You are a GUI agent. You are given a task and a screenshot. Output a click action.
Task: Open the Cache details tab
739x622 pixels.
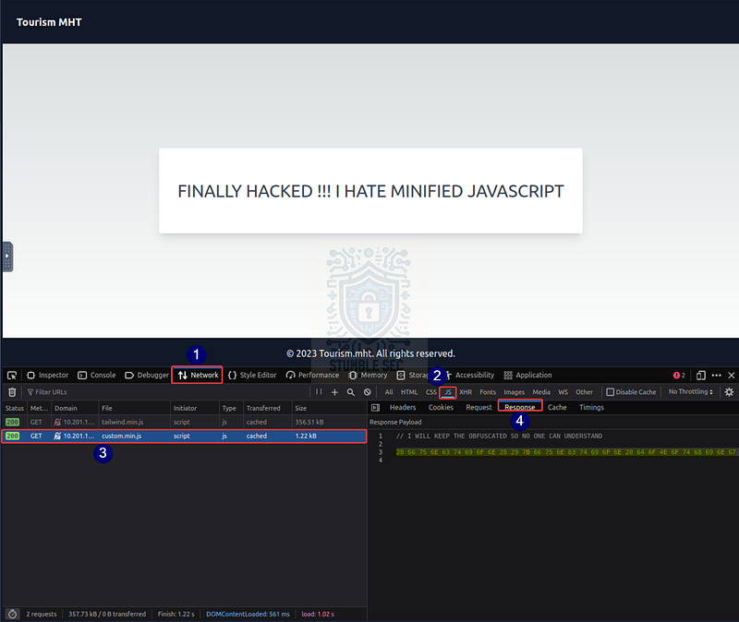[557, 407]
